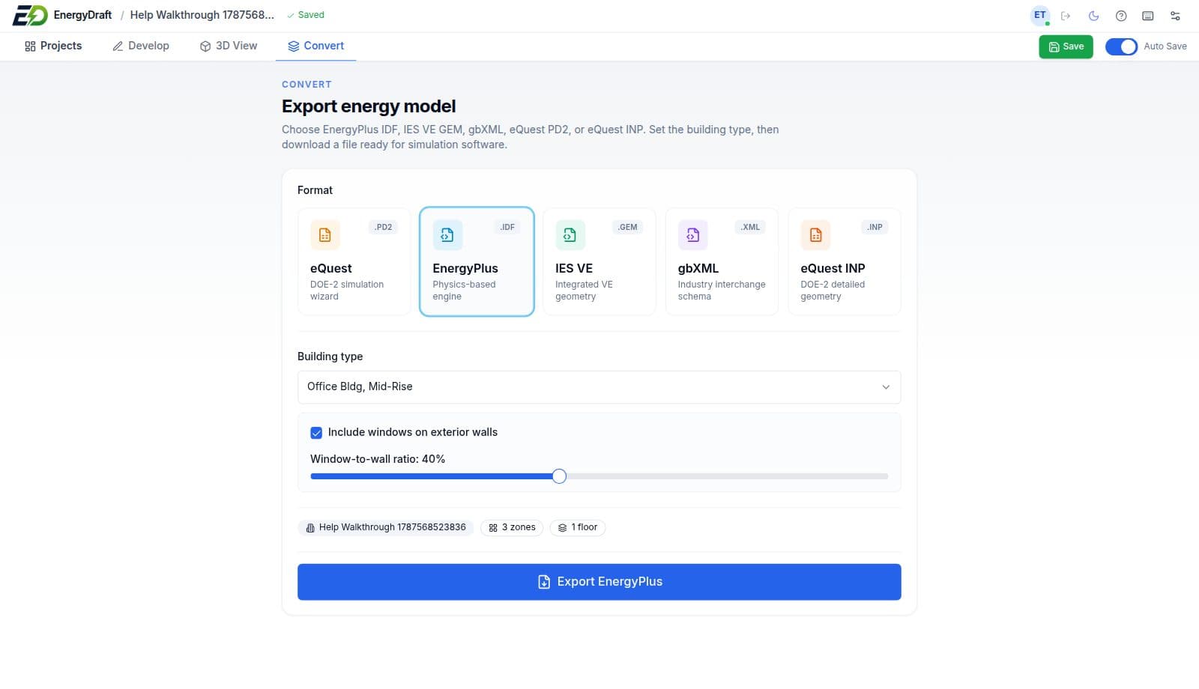The image size is (1199, 689).
Task: Switch to the 3D View tab
Action: pos(229,46)
